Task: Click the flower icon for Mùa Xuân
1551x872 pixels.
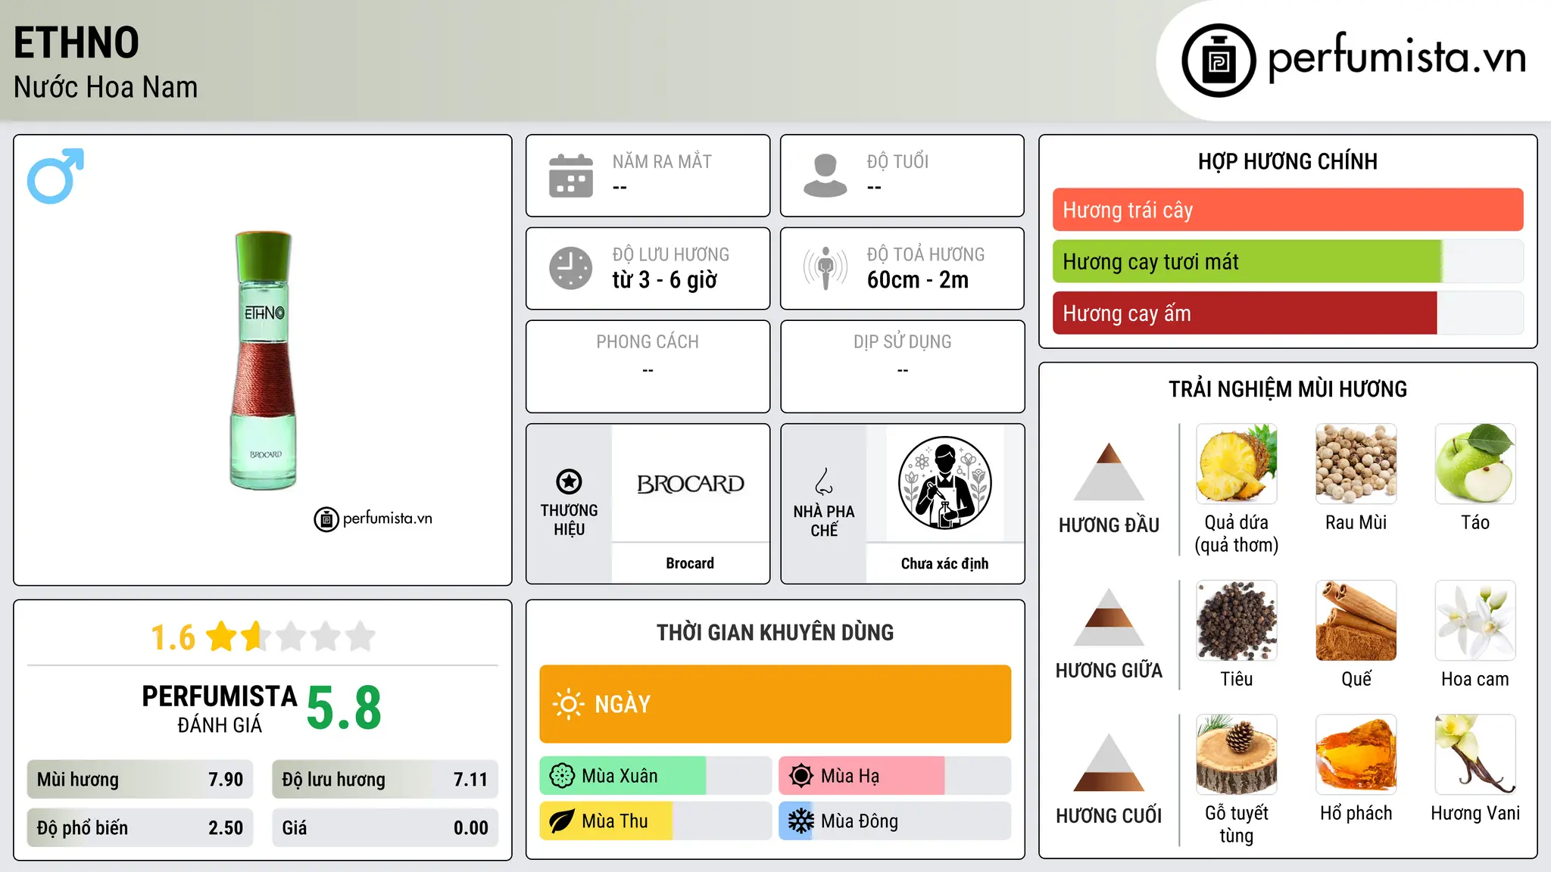Action: pos(562,776)
